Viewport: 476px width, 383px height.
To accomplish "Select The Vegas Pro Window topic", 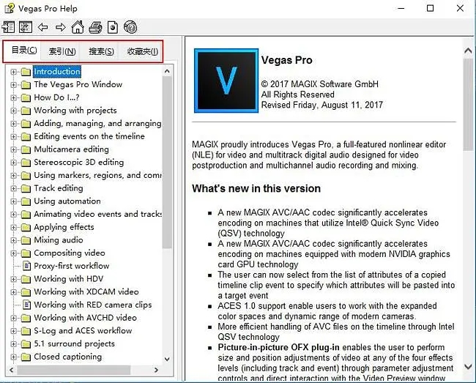I will coord(78,84).
